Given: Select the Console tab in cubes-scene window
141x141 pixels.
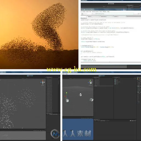Looking at the screenshot, I should coord(97,120).
